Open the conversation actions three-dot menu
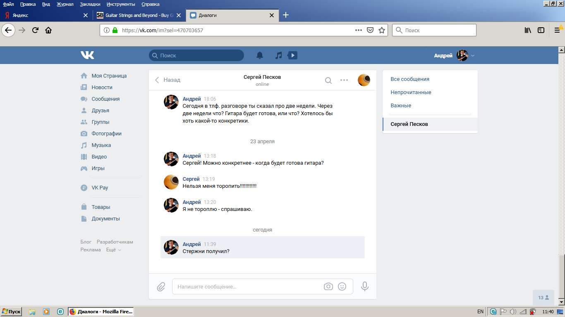The image size is (565, 317). pos(344,80)
